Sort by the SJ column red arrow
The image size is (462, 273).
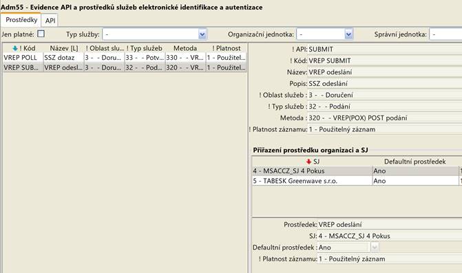pyautogui.click(x=308, y=162)
